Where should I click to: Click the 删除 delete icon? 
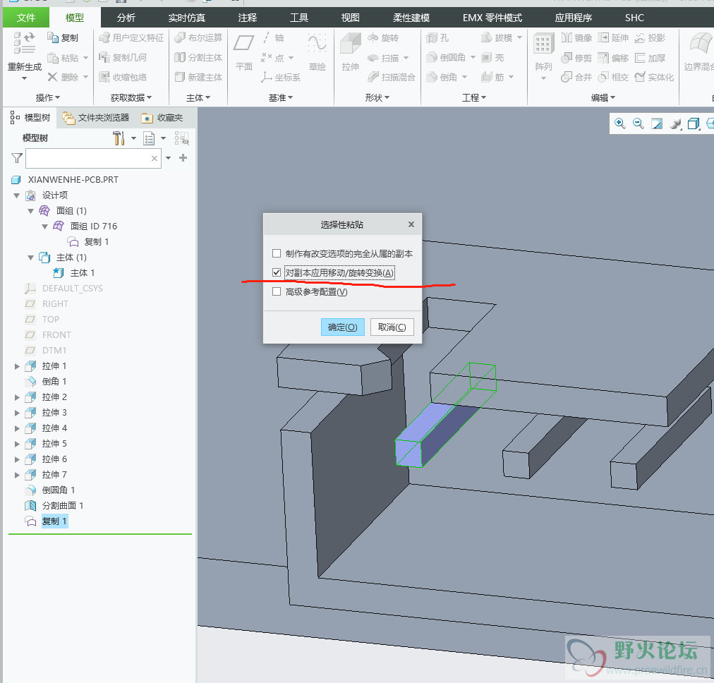coord(53,77)
